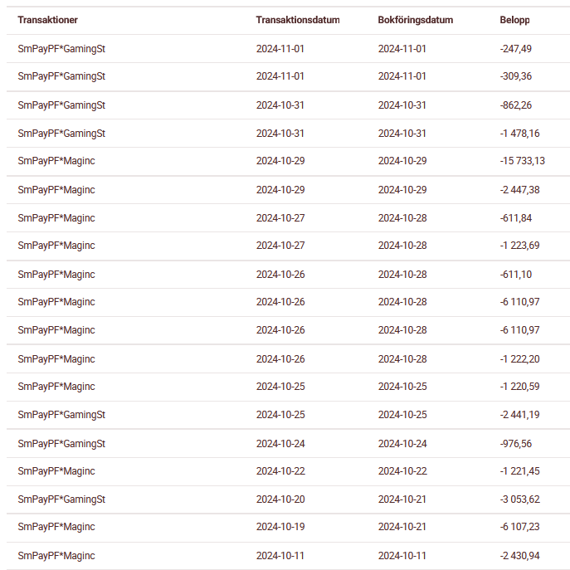The image size is (570, 570).
Task: Open the GamingSt transaction of -3 053,62
Action: click(61, 499)
